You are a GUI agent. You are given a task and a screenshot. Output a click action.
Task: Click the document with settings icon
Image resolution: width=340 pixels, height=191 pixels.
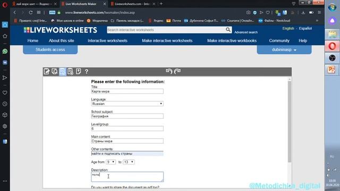(x=71, y=72)
